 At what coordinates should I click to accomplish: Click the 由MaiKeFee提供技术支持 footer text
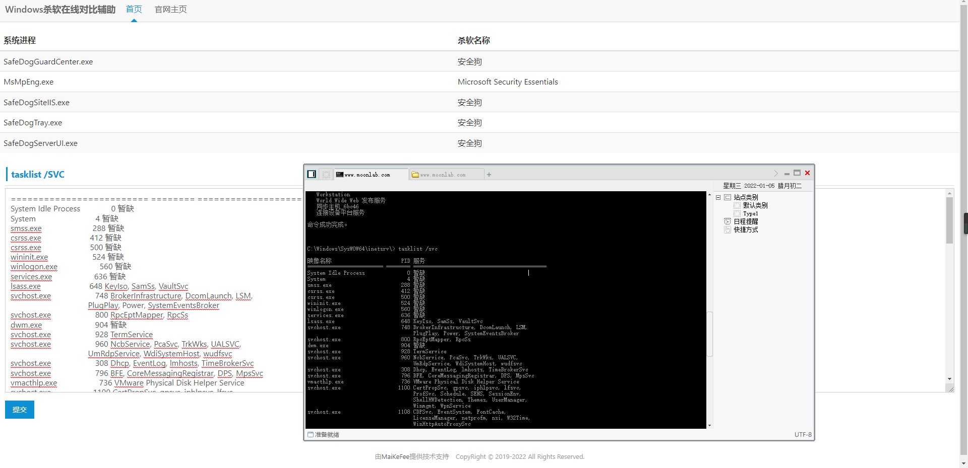[x=412, y=456]
